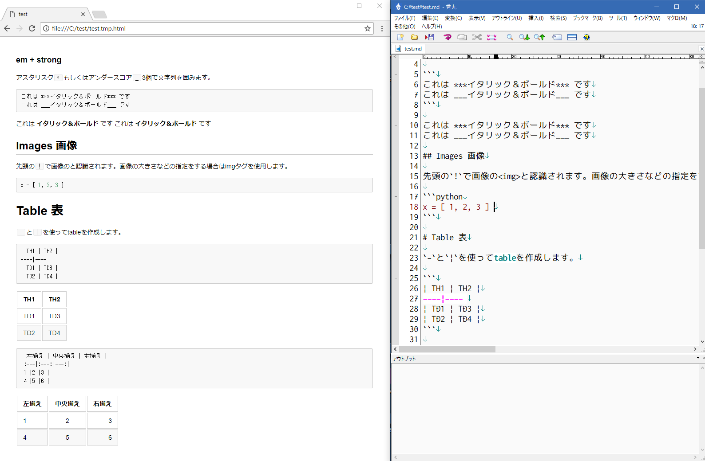Collapse the fold marker at line 25

click(x=396, y=278)
